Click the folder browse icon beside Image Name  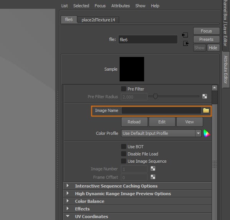point(206,110)
